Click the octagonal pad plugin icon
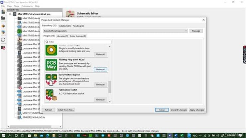The height and width of the screenshot is (138, 246). [51, 50]
